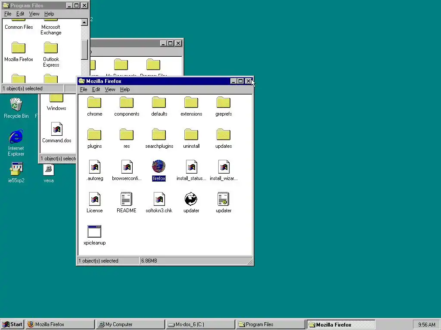
Task: Minimize the Mozilla Firefox folder window
Action: 233,81
